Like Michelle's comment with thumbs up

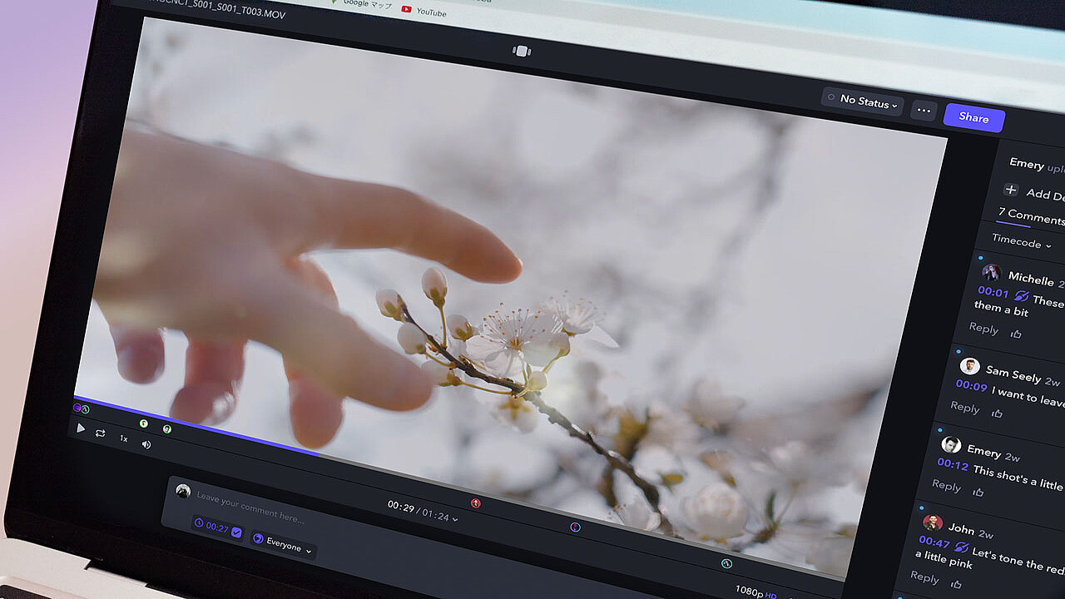pyautogui.click(x=1016, y=334)
